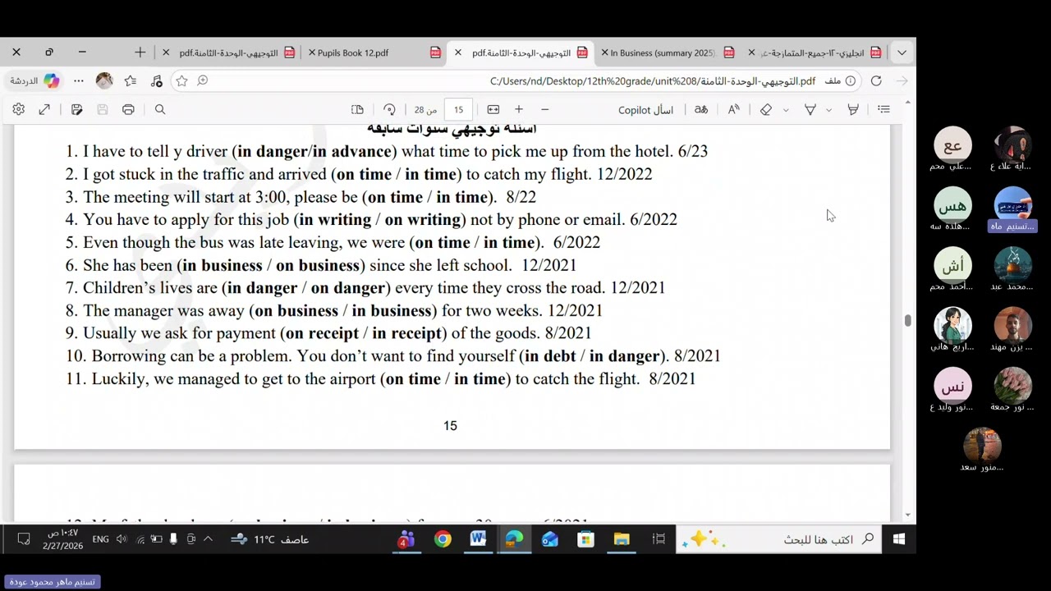Screen dimensions: 1051x591
Task: Click the volume speaker tray icon
Action: 122,539
